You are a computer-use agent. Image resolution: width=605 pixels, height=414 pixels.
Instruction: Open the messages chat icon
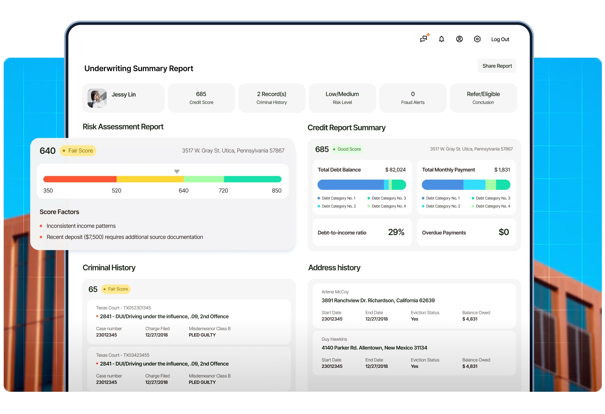(x=423, y=39)
